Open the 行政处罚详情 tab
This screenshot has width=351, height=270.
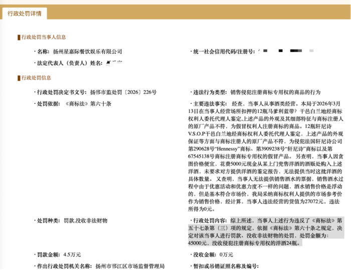pyautogui.click(x=25, y=13)
